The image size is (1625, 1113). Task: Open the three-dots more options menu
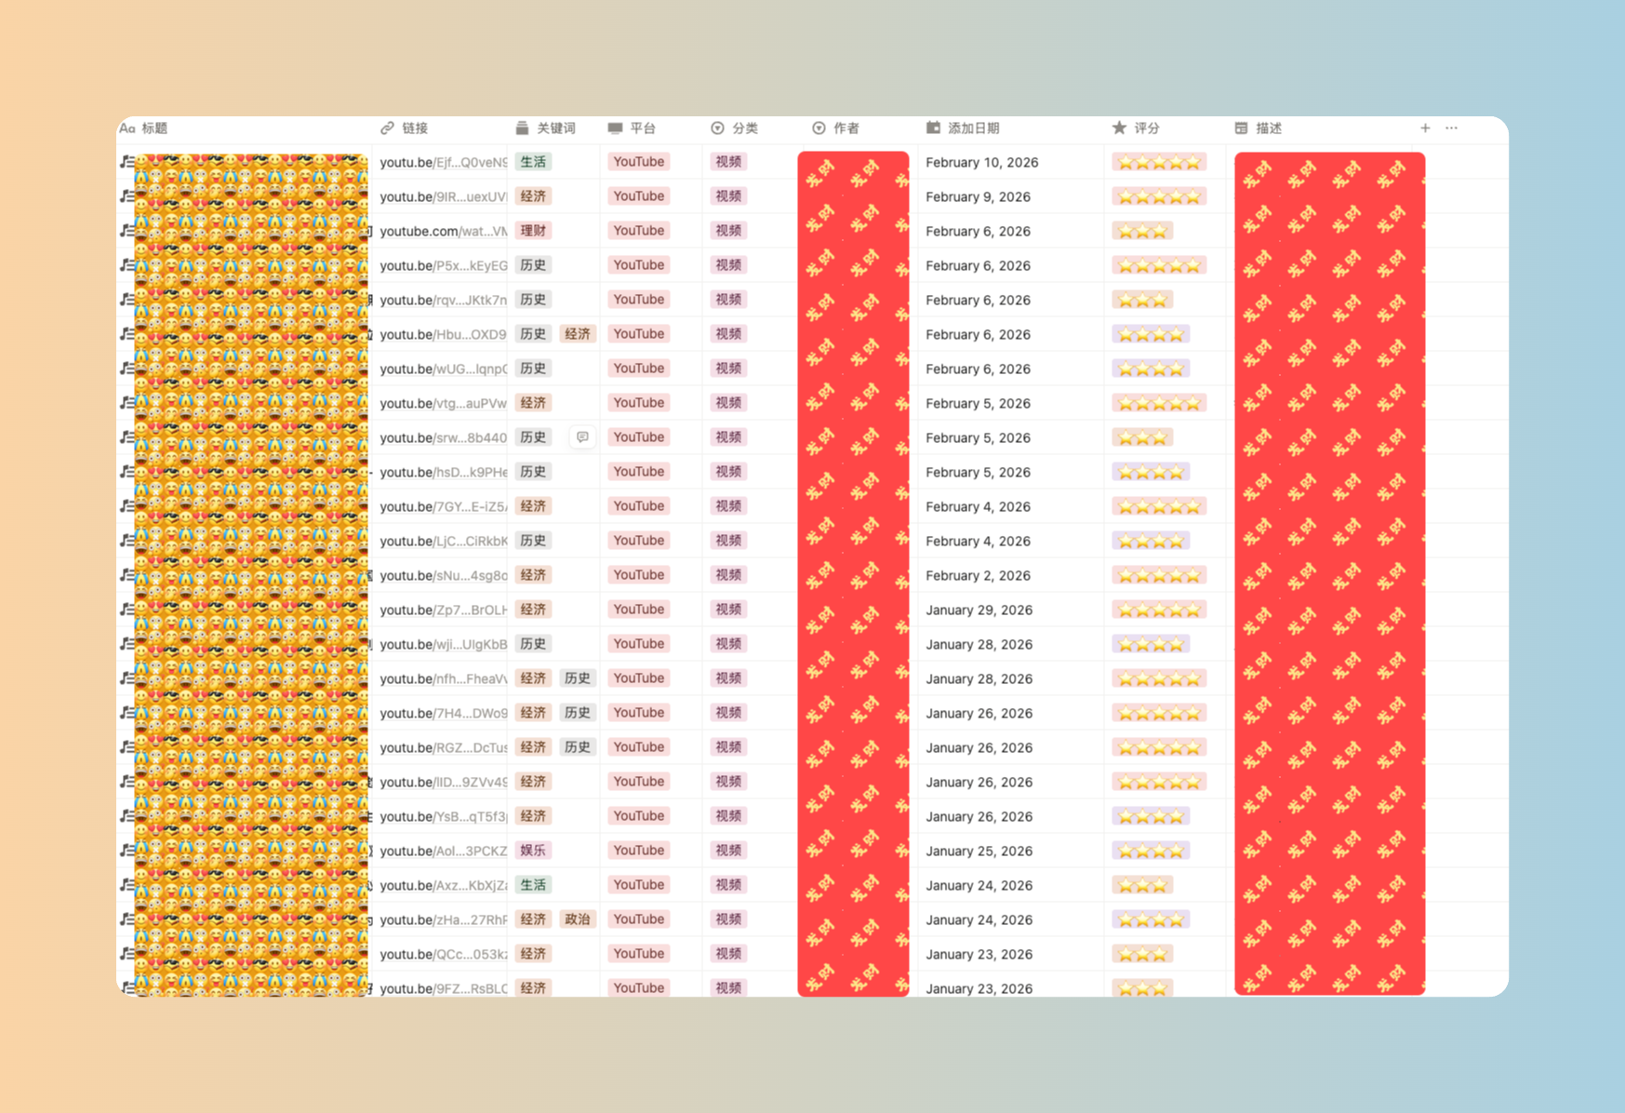(x=1451, y=128)
